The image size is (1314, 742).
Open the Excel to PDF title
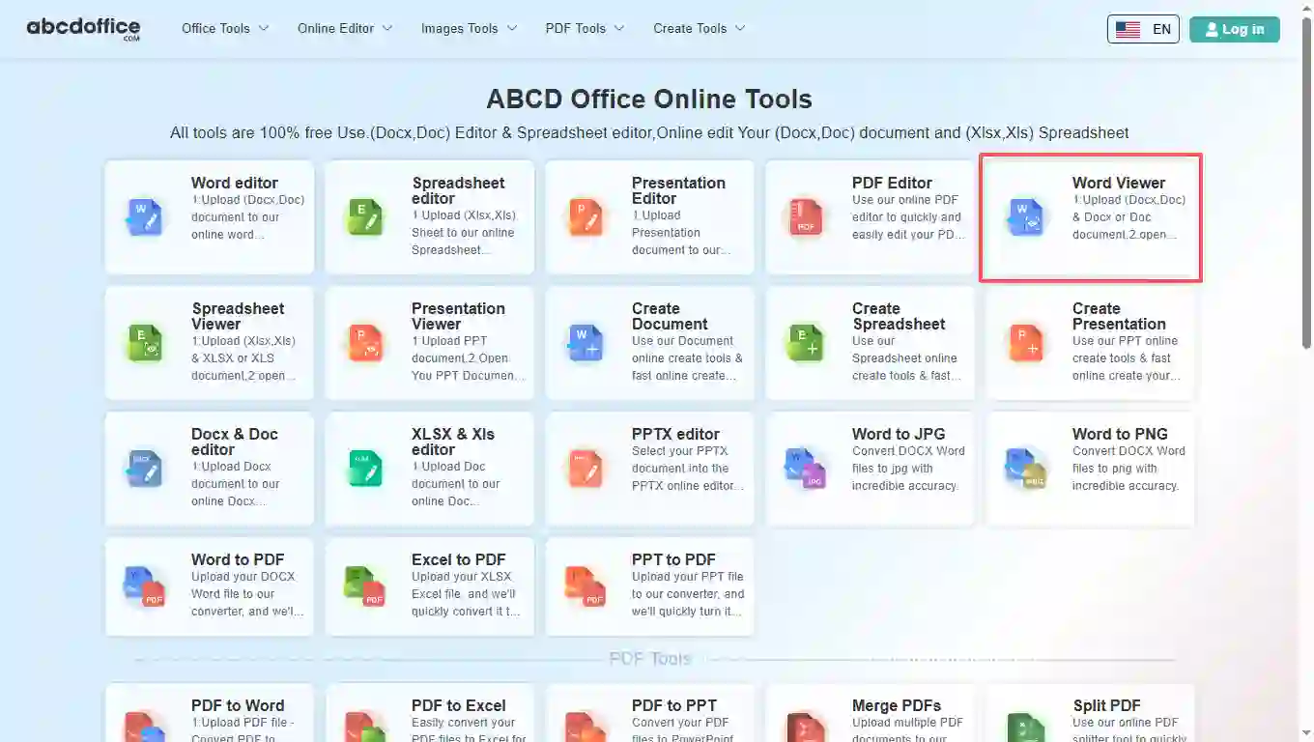tap(459, 559)
